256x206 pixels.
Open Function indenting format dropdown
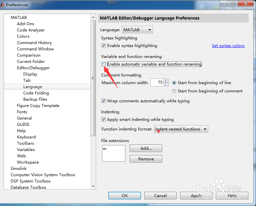(181, 129)
